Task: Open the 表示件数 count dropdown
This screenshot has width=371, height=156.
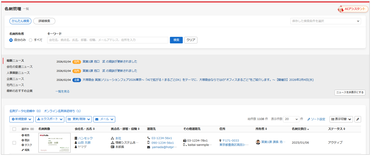Action: pyautogui.click(x=291, y=119)
